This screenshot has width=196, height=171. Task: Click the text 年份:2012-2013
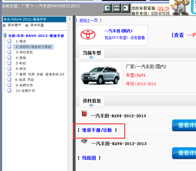point(141,84)
